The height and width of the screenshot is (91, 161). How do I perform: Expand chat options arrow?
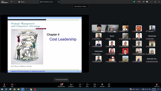(x=83, y=84)
